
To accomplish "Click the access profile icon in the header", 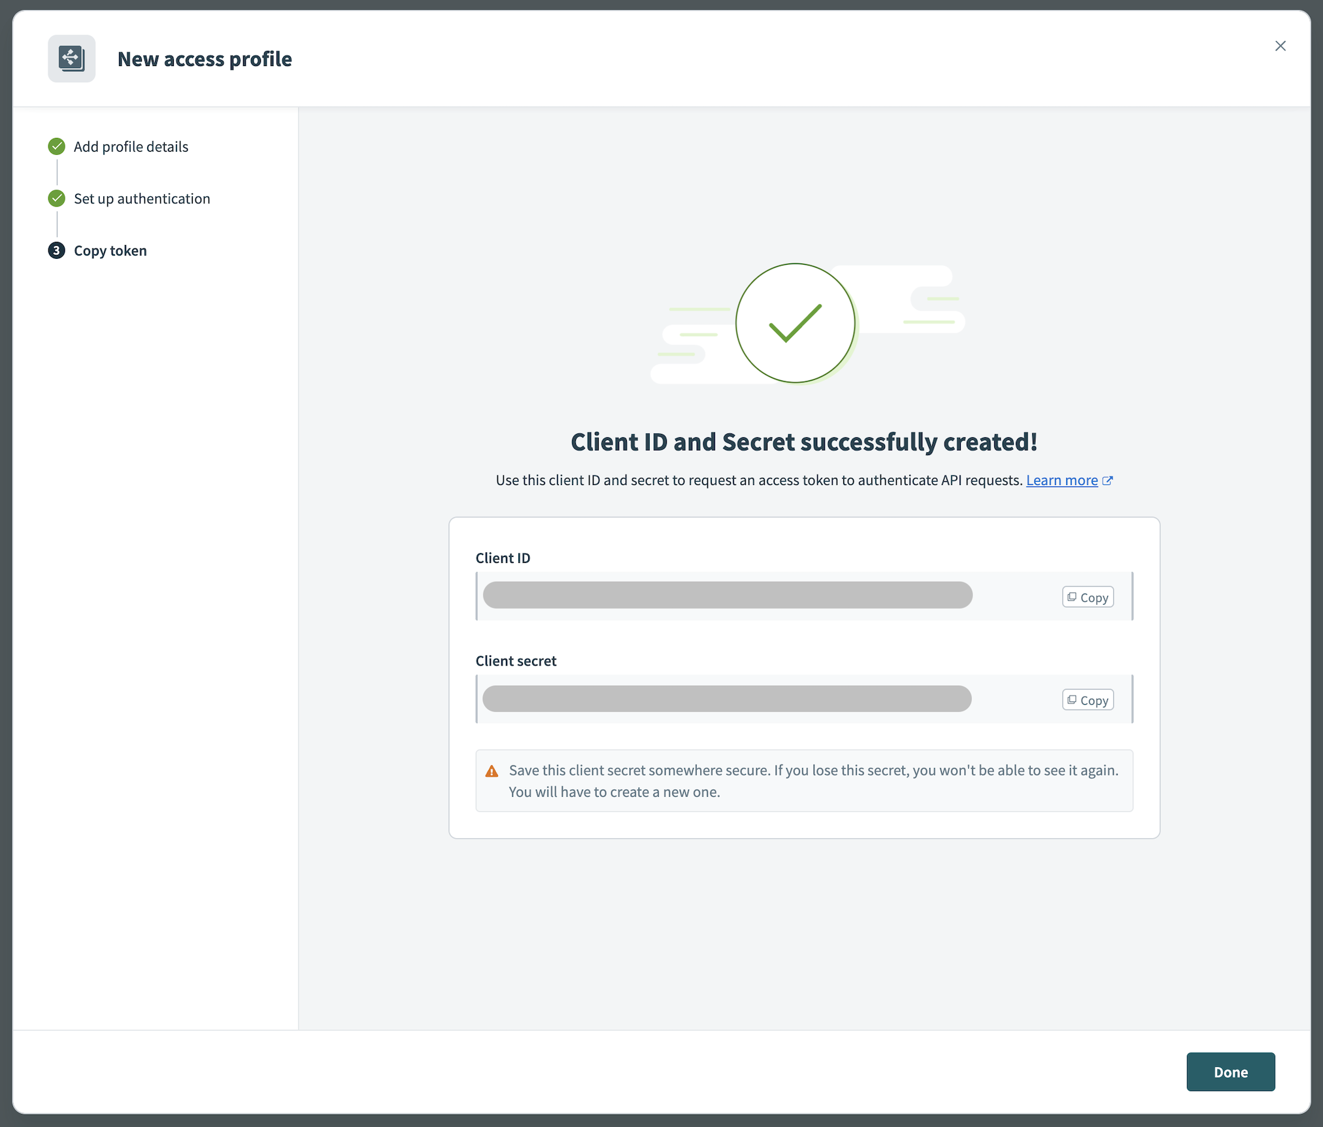I will pos(71,58).
